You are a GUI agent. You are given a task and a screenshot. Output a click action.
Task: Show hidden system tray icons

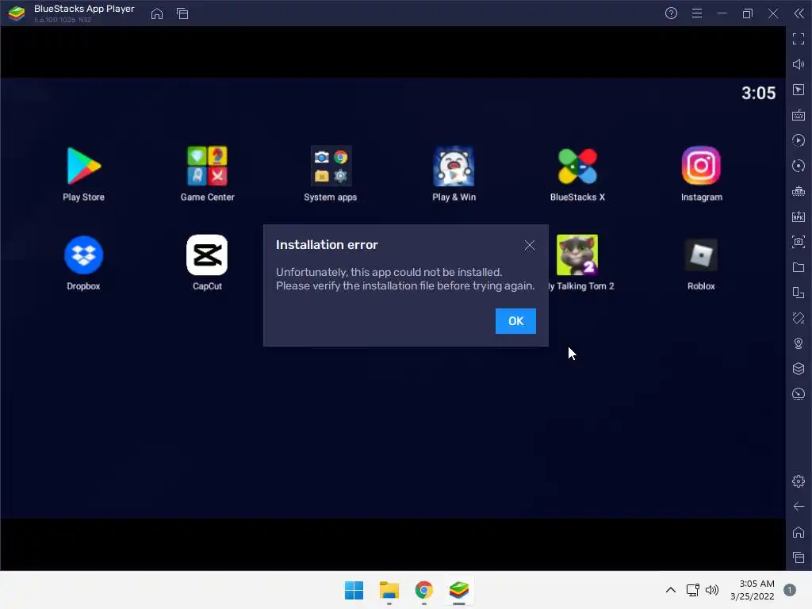(671, 590)
